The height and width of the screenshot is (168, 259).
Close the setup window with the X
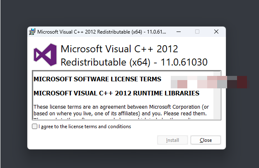tap(216, 32)
